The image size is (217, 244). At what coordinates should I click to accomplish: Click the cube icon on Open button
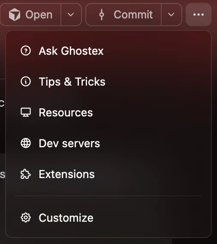pos(15,15)
